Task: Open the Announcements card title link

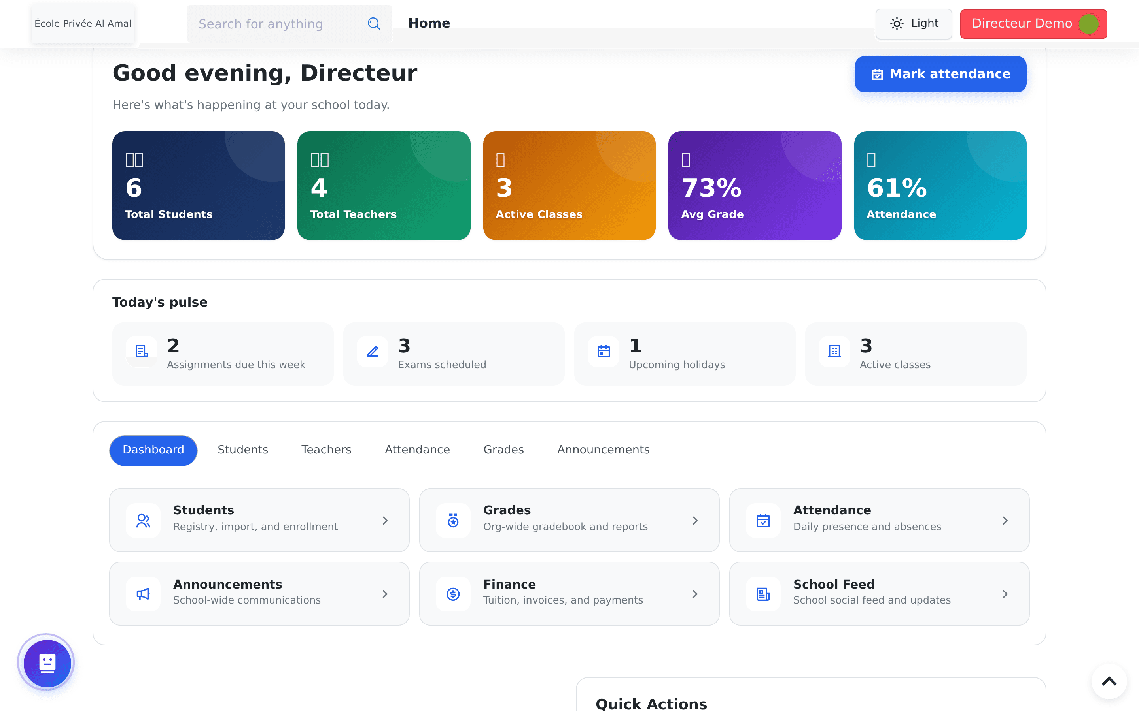Action: pos(227,584)
